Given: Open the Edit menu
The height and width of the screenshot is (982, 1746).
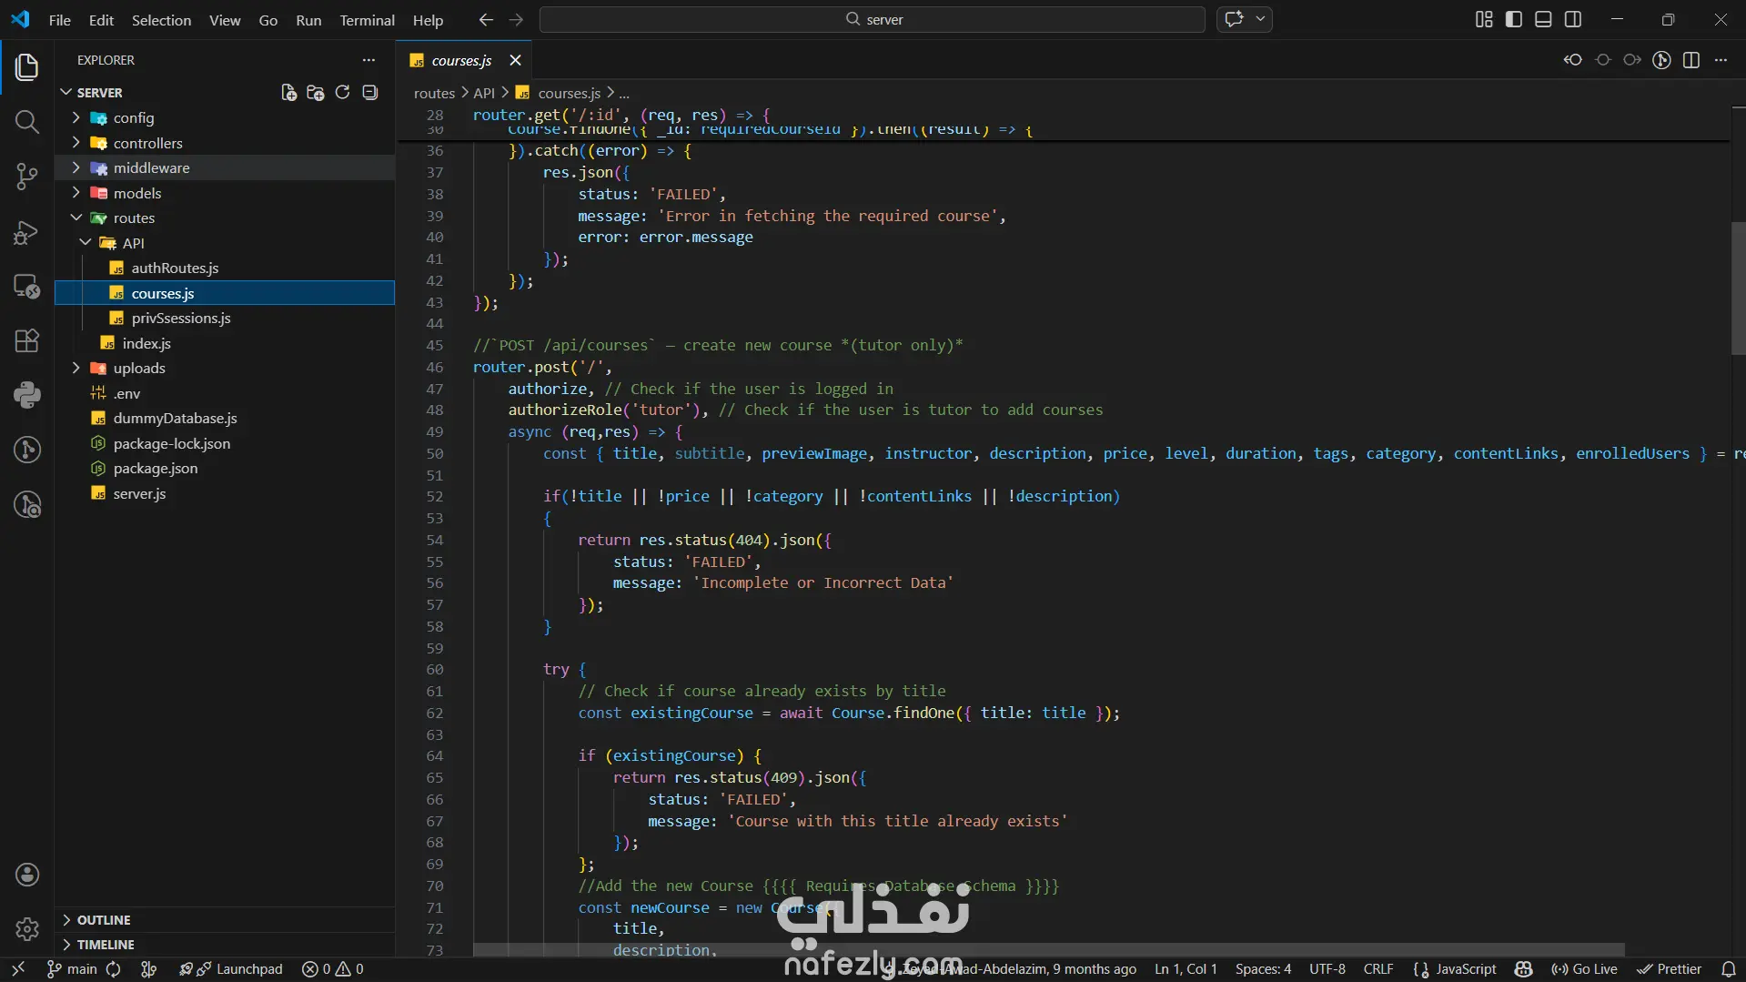Looking at the screenshot, I should pyautogui.click(x=101, y=20).
